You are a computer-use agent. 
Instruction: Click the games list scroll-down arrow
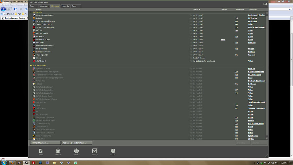click(267, 138)
